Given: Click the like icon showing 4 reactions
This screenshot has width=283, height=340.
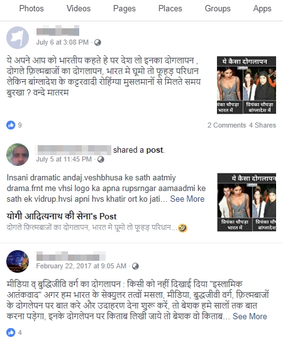Looking at the screenshot, I should point(11,332).
